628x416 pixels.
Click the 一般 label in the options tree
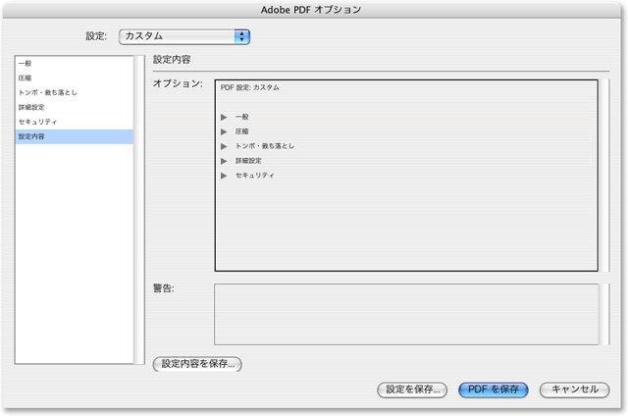pyautogui.click(x=242, y=117)
